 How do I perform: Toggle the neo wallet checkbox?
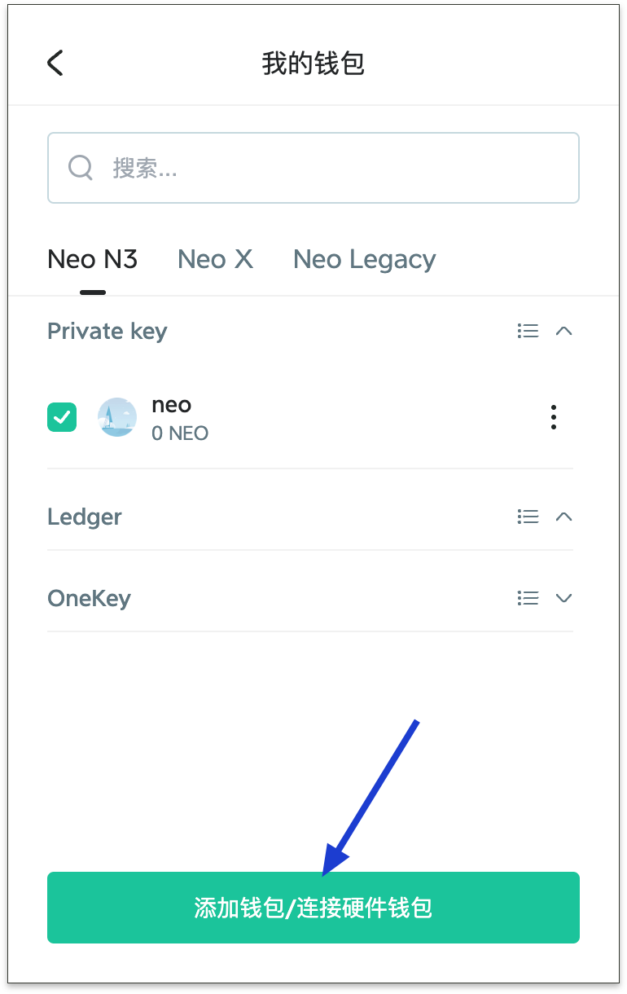(x=62, y=417)
